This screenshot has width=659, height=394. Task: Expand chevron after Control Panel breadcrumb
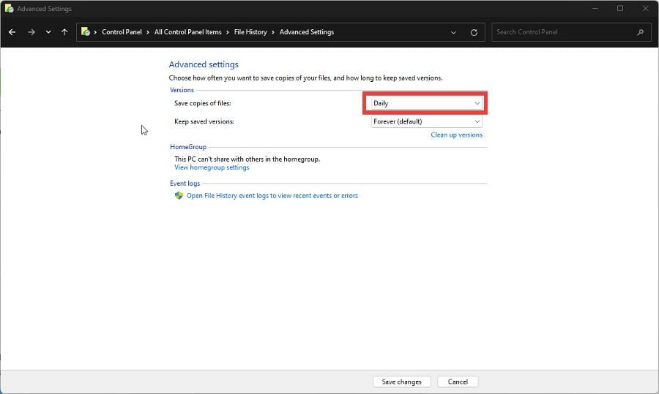pos(148,32)
